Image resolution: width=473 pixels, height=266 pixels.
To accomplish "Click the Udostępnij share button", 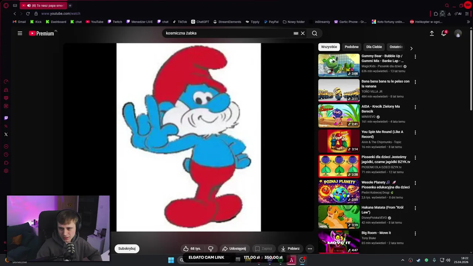I will click(x=234, y=249).
